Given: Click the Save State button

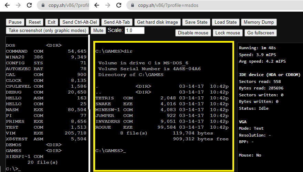Looking at the screenshot, I should pos(196,22).
